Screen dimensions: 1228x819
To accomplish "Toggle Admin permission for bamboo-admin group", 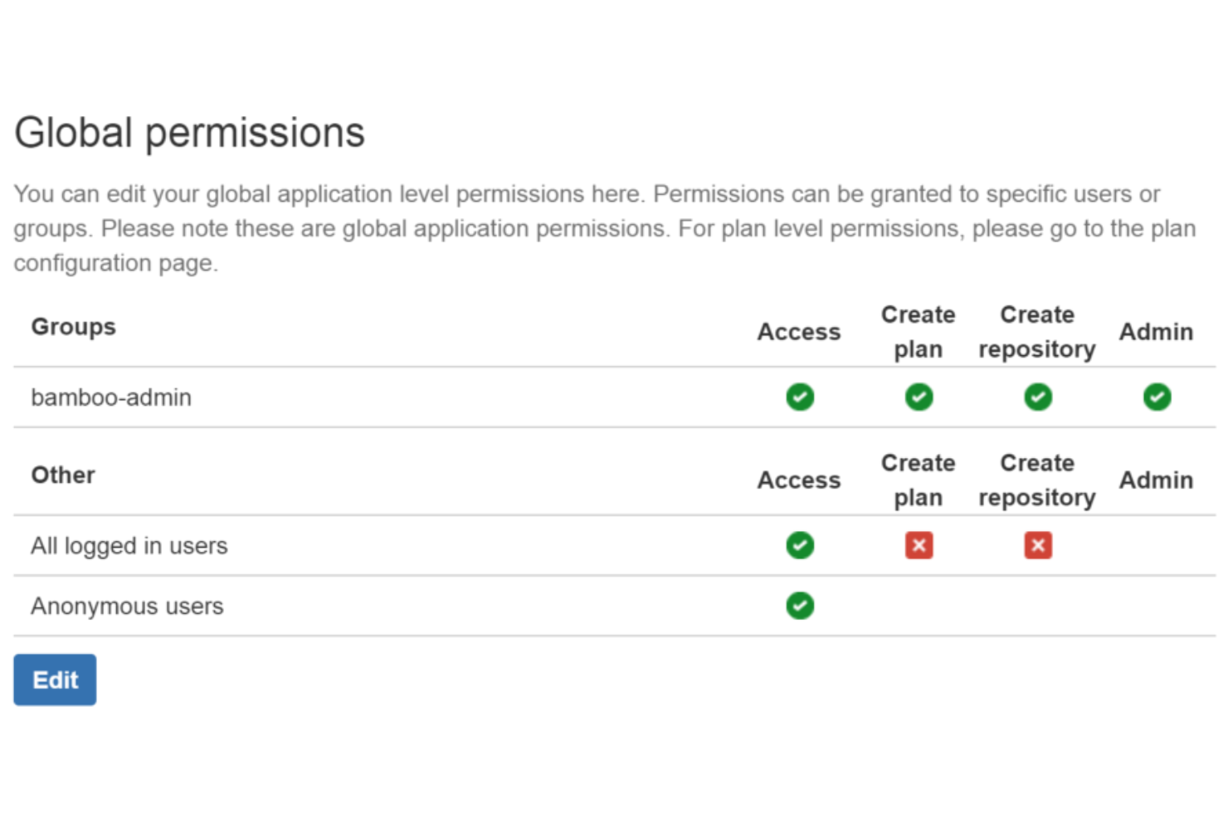I will (1157, 397).
